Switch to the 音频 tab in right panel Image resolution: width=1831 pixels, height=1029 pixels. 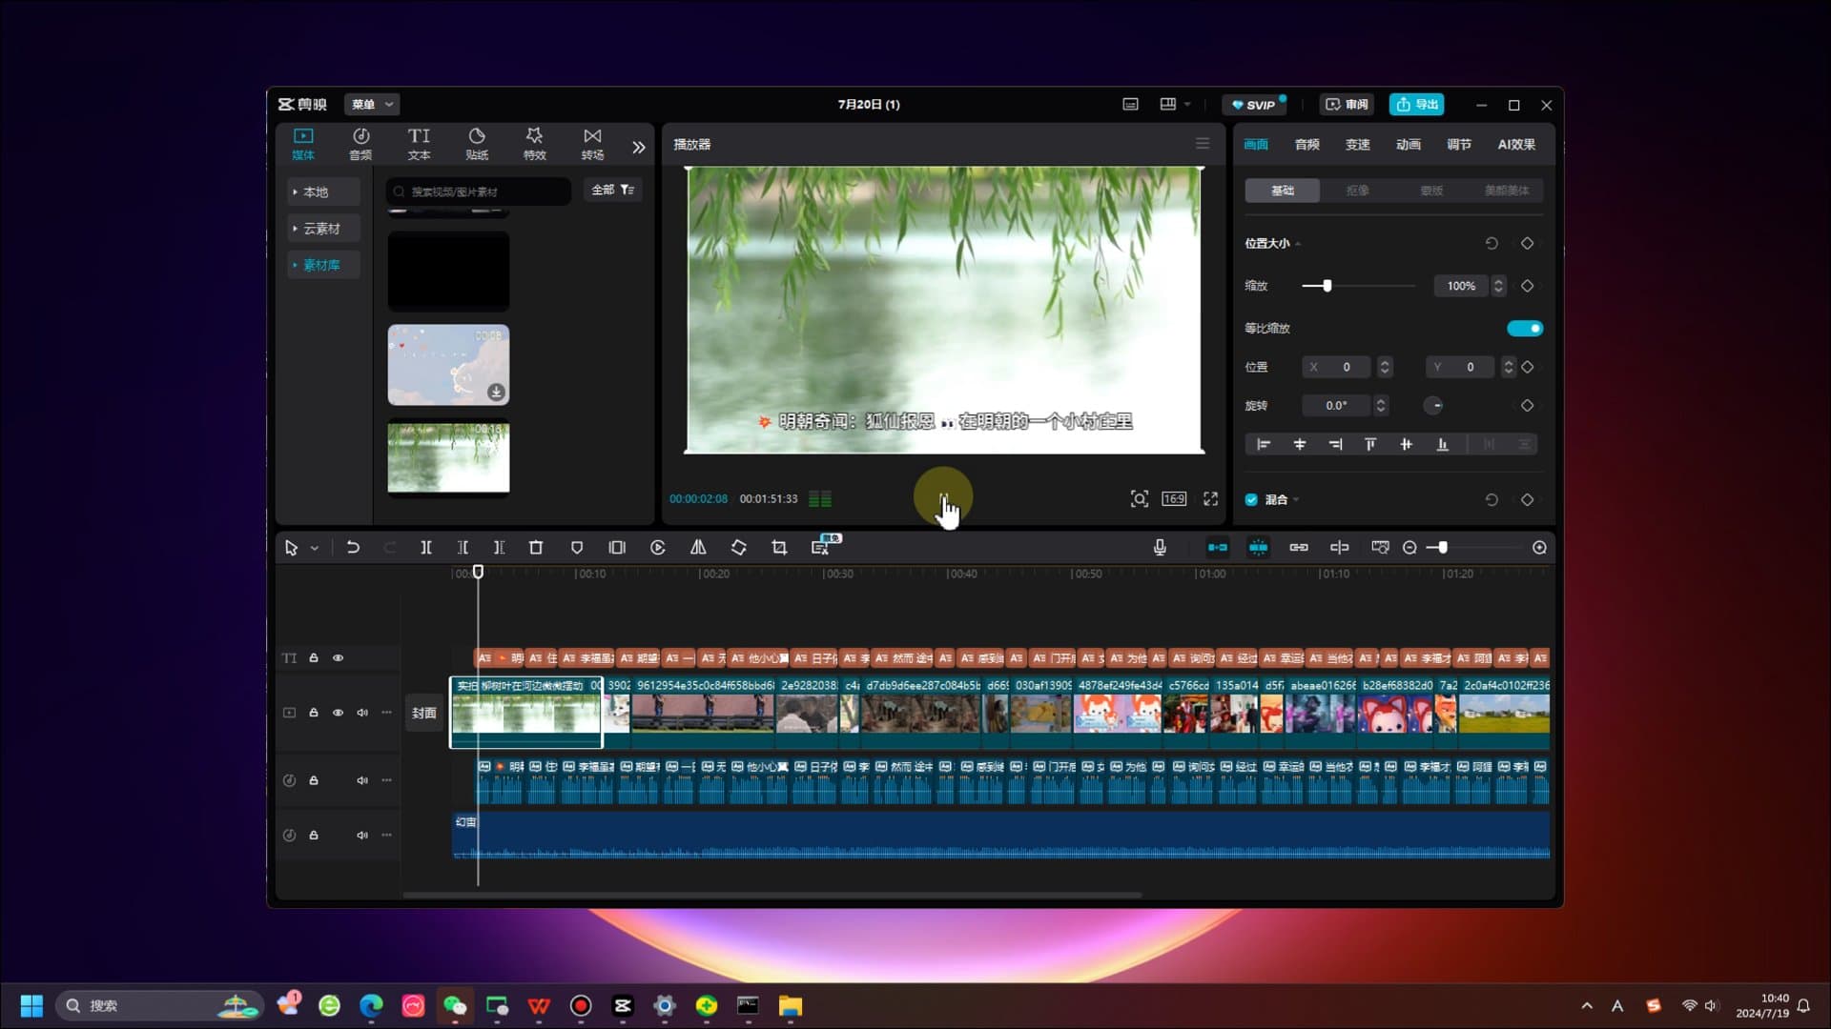(1307, 145)
